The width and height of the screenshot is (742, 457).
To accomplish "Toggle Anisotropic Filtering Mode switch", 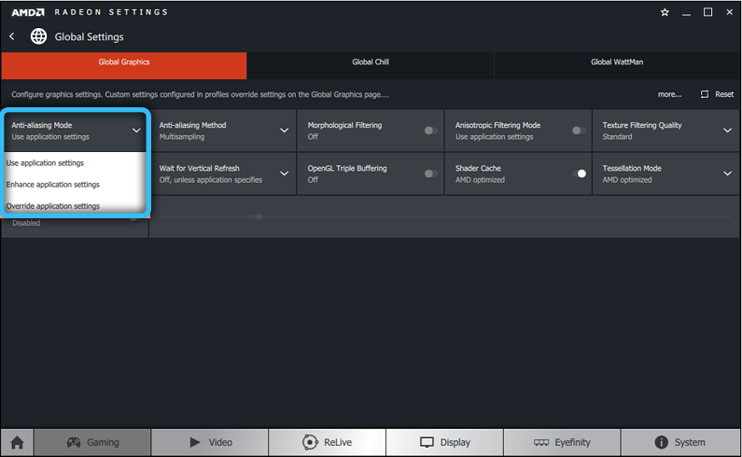I will (579, 131).
